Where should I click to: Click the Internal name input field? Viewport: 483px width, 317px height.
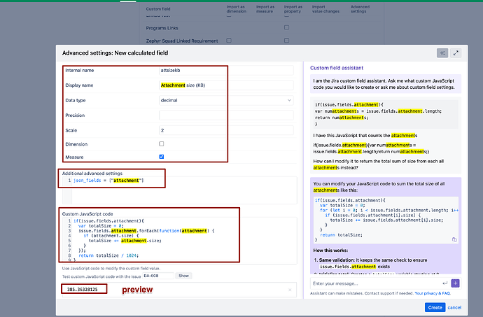pyautogui.click(x=226, y=70)
